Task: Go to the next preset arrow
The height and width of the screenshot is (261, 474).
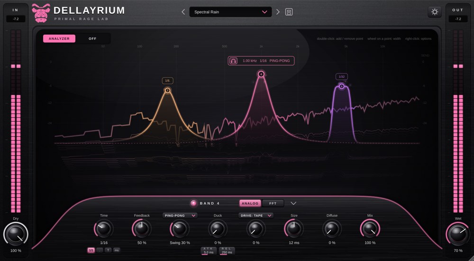Action: pyautogui.click(x=278, y=12)
